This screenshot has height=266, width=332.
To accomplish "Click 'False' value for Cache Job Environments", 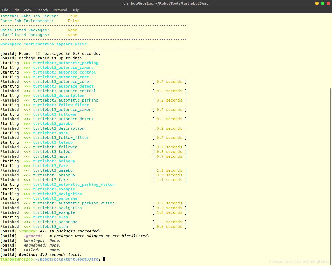I will coord(74,21).
